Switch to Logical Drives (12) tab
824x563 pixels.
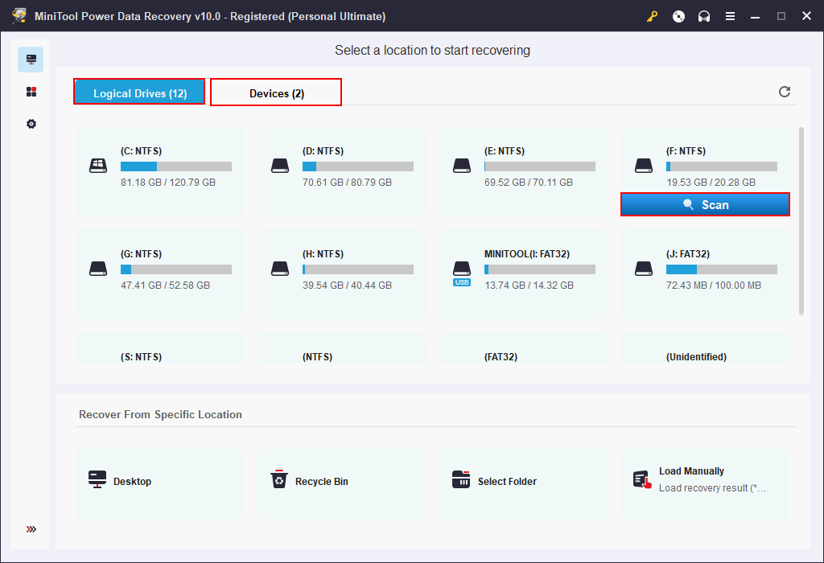[x=139, y=93]
